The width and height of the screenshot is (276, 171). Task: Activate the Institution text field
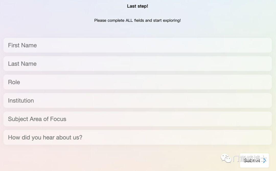138,101
